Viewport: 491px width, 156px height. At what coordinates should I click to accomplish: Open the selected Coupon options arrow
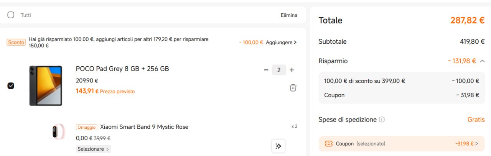[477, 144]
